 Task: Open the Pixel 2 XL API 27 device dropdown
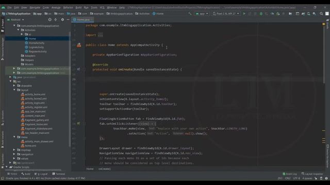tap(226, 14)
